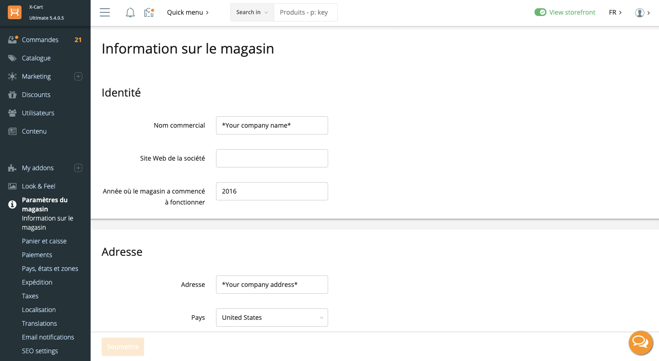Click the plus icon beside Marketing

78,76
